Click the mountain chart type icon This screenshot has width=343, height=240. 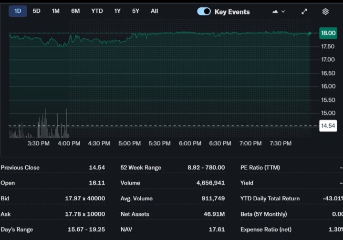click(x=275, y=11)
